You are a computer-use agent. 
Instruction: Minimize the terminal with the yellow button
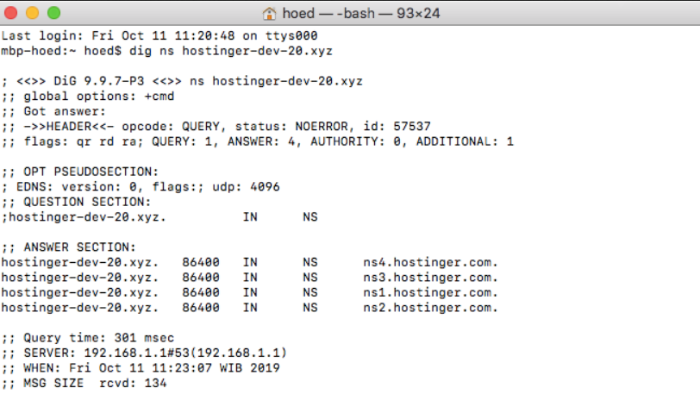click(34, 14)
